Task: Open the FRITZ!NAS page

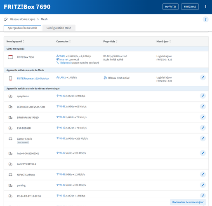Action: 190,7
